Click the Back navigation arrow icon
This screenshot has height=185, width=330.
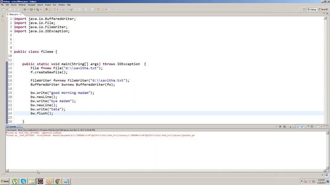[x=98, y=9]
